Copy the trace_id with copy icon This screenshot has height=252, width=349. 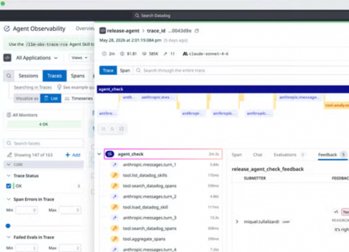[197, 31]
